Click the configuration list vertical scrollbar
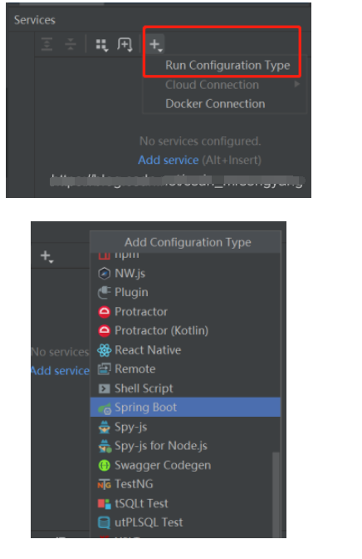The width and height of the screenshot is (362, 559). tap(276, 495)
